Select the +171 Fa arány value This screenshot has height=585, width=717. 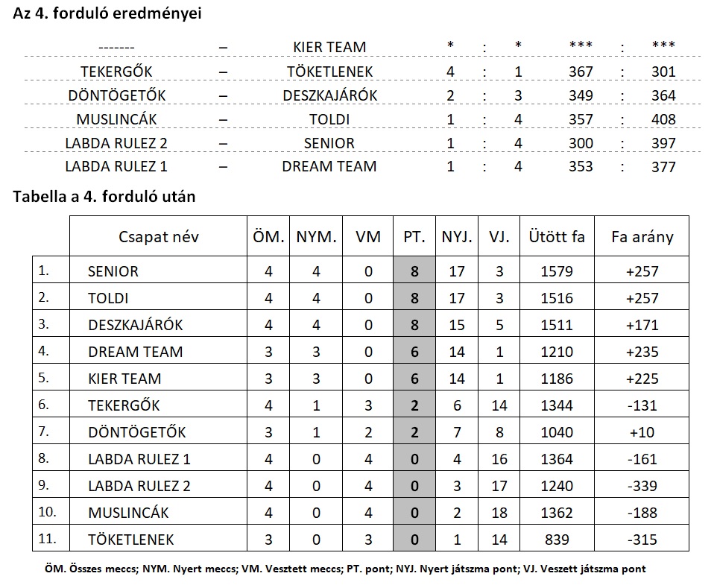tap(642, 325)
